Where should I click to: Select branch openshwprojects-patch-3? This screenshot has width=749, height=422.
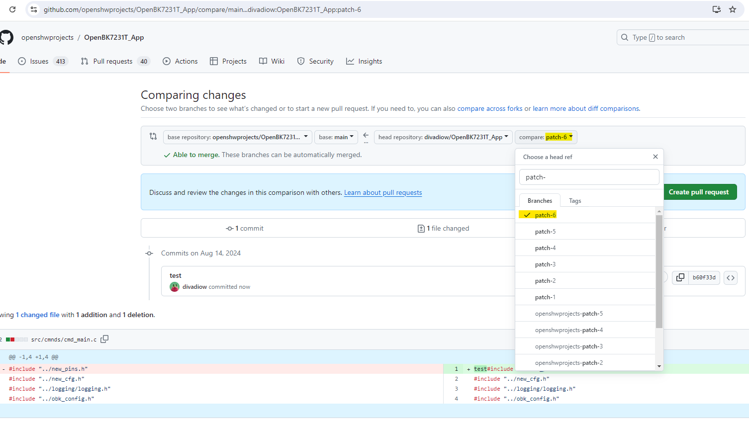[x=585, y=346]
